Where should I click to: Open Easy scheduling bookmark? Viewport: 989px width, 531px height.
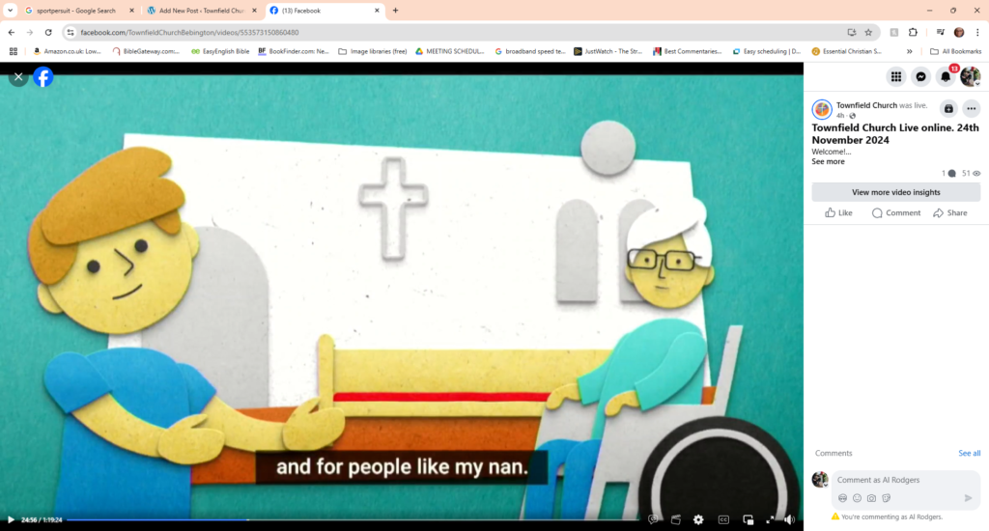[x=766, y=52]
